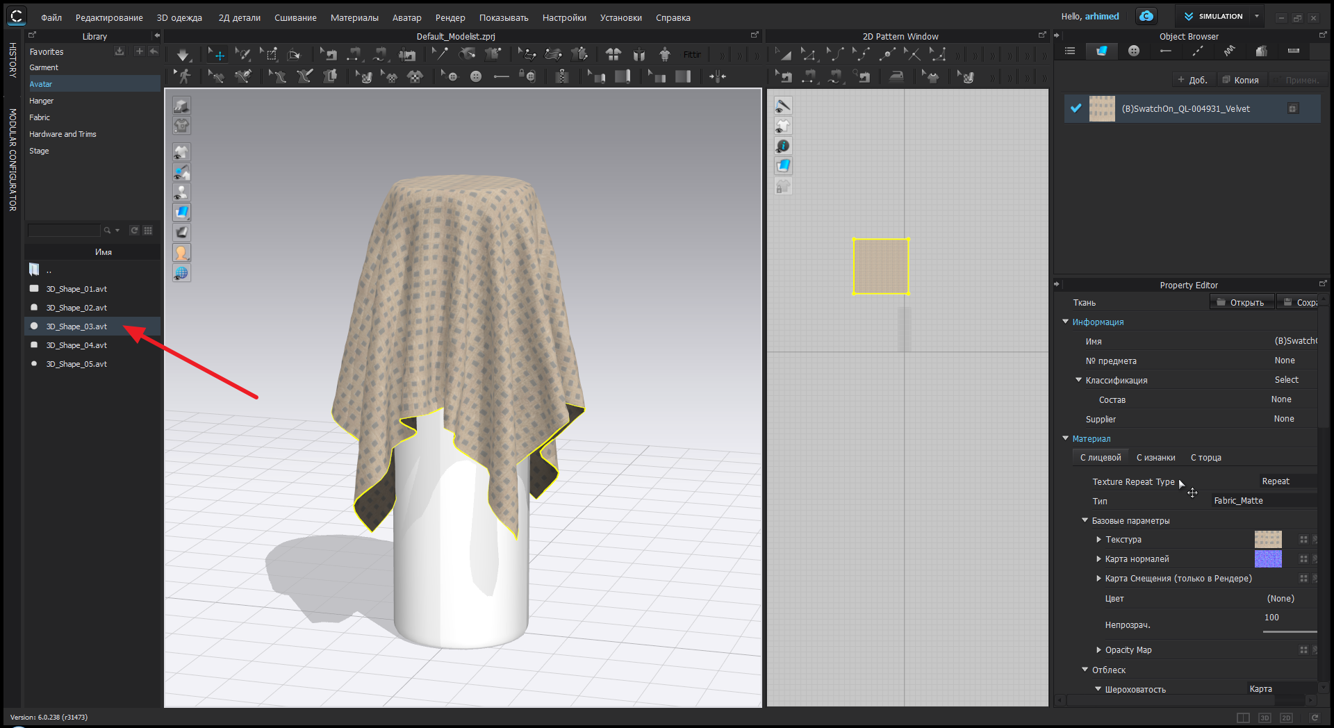Expand the Текстура property row
This screenshot has height=728, width=1334.
[x=1098, y=540]
